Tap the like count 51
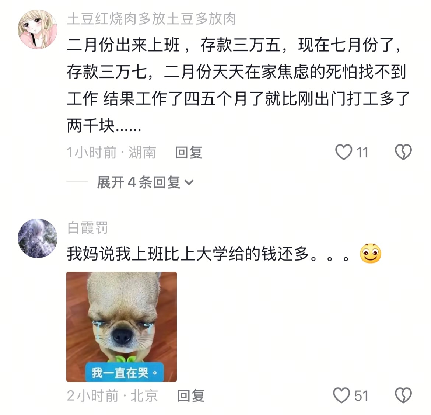 point(361,396)
